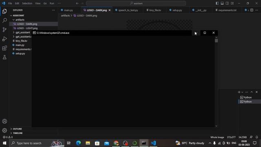Image resolution: width=261 pixels, height=147 pixels.
Task: Open the Explorer view in activity bar
Action: click(x=4, y=11)
